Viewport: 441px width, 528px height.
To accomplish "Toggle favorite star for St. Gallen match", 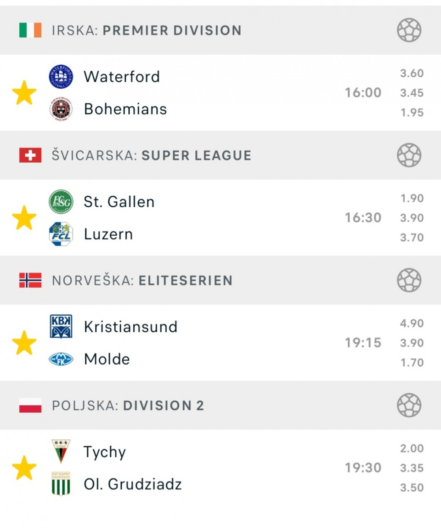I will (x=24, y=218).
